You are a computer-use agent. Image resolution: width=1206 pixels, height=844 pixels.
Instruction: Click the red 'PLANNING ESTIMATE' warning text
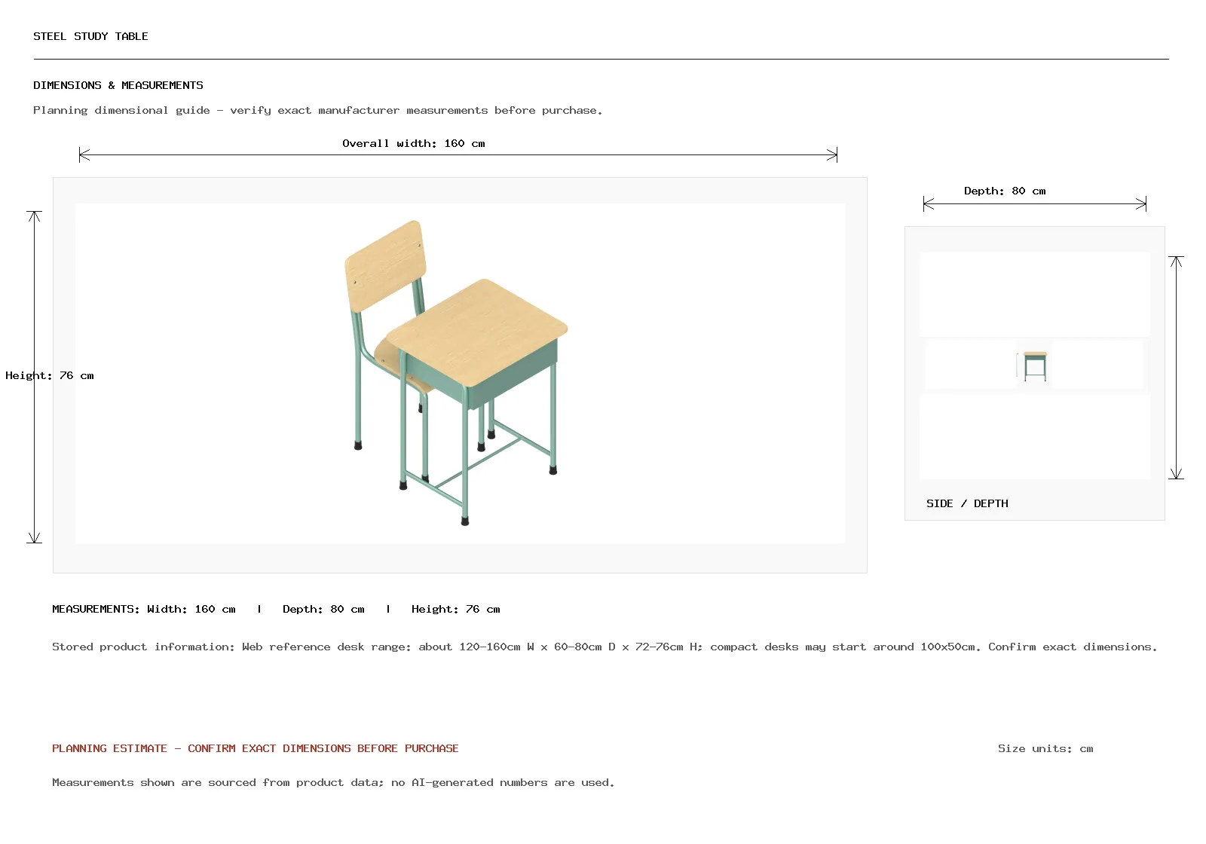point(256,748)
